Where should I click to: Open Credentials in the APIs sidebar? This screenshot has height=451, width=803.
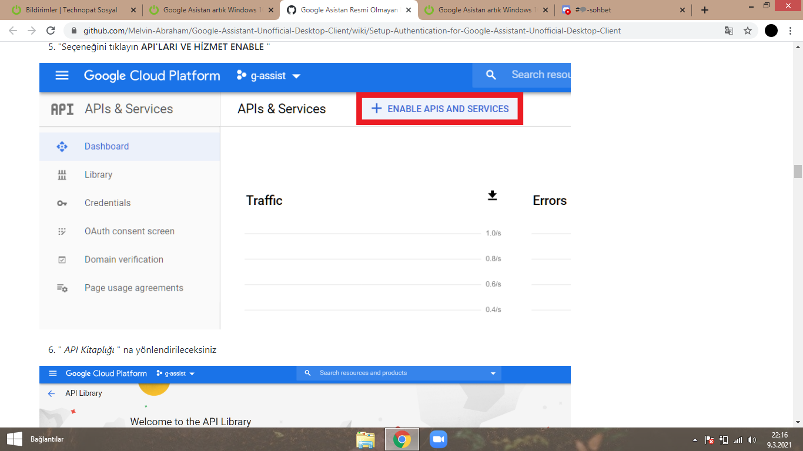click(x=129, y=203)
